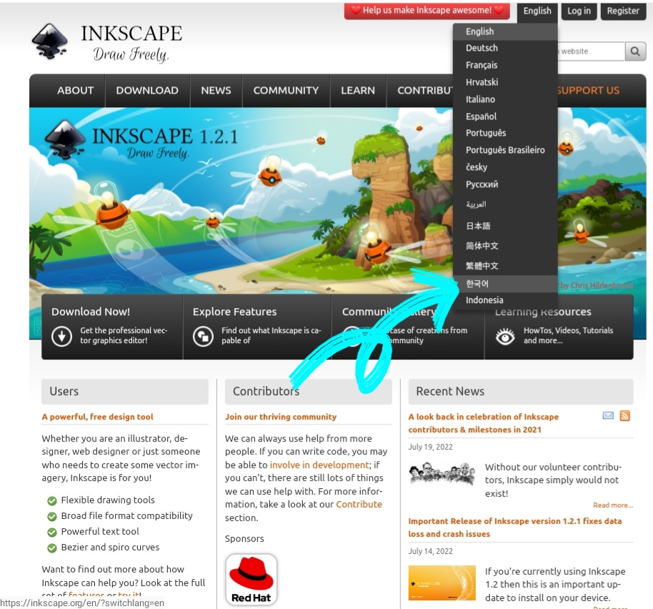
Task: Click 'Bezier and spiro curves' list item
Action: 110,548
